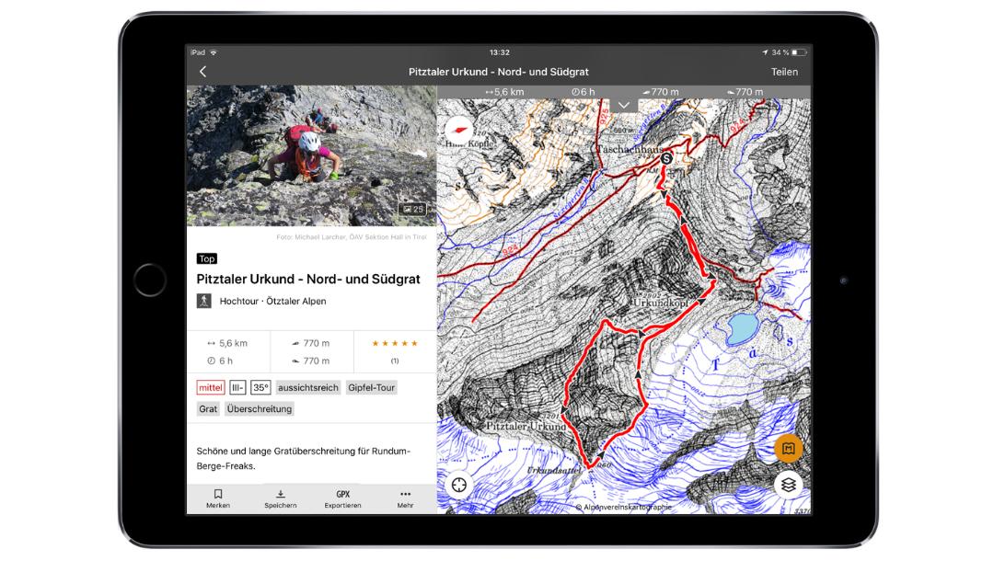Select the Gipfel-Tour tag

[x=372, y=387]
